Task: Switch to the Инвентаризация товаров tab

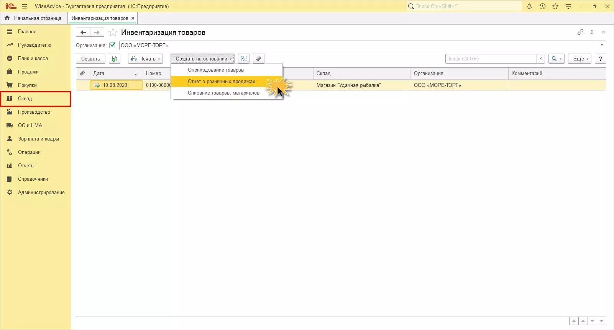Action: (100, 18)
